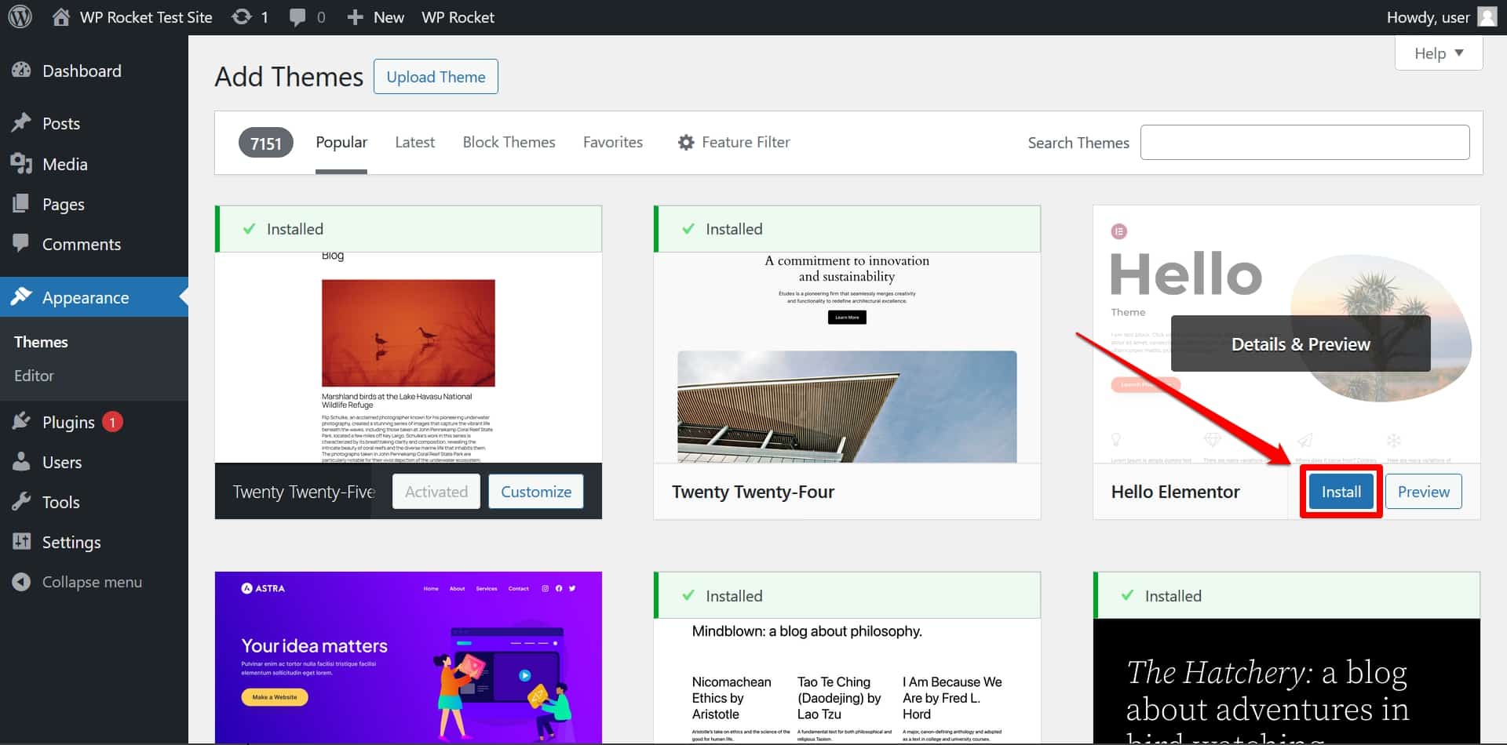Screen dimensions: 1507x745
Task: Customize the Twenty Twenty-Five theme
Action: pyautogui.click(x=536, y=492)
